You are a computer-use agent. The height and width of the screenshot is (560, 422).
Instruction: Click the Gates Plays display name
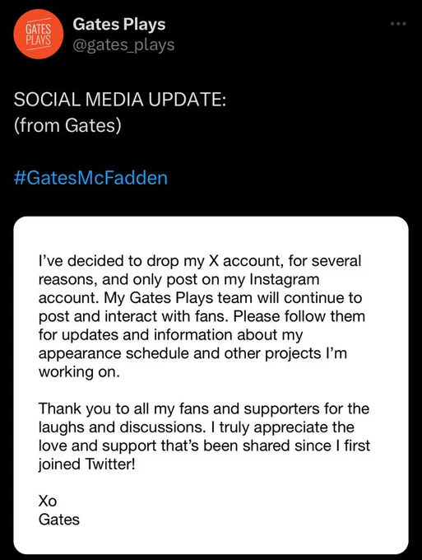coord(119,24)
